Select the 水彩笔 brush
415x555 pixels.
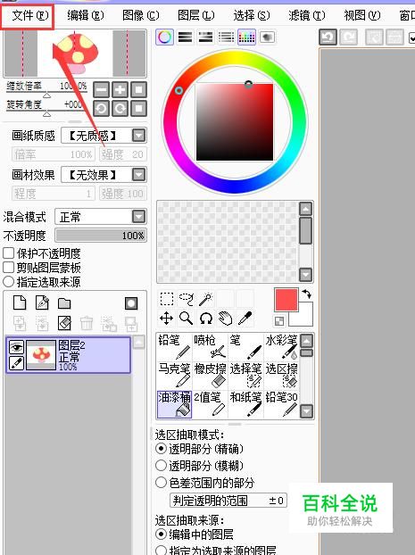(281, 347)
